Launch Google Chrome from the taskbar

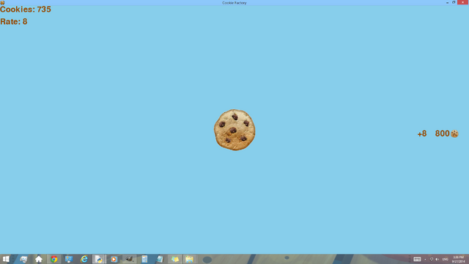click(x=53, y=259)
